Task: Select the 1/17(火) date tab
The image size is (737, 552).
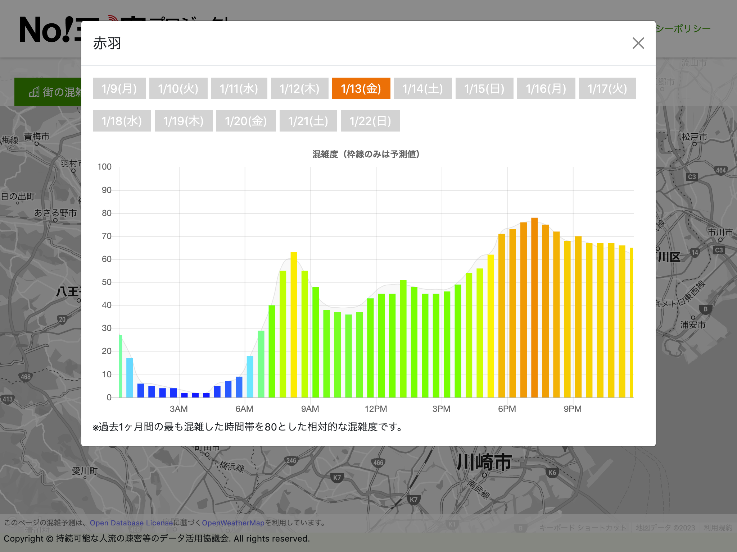Action: coord(607,88)
